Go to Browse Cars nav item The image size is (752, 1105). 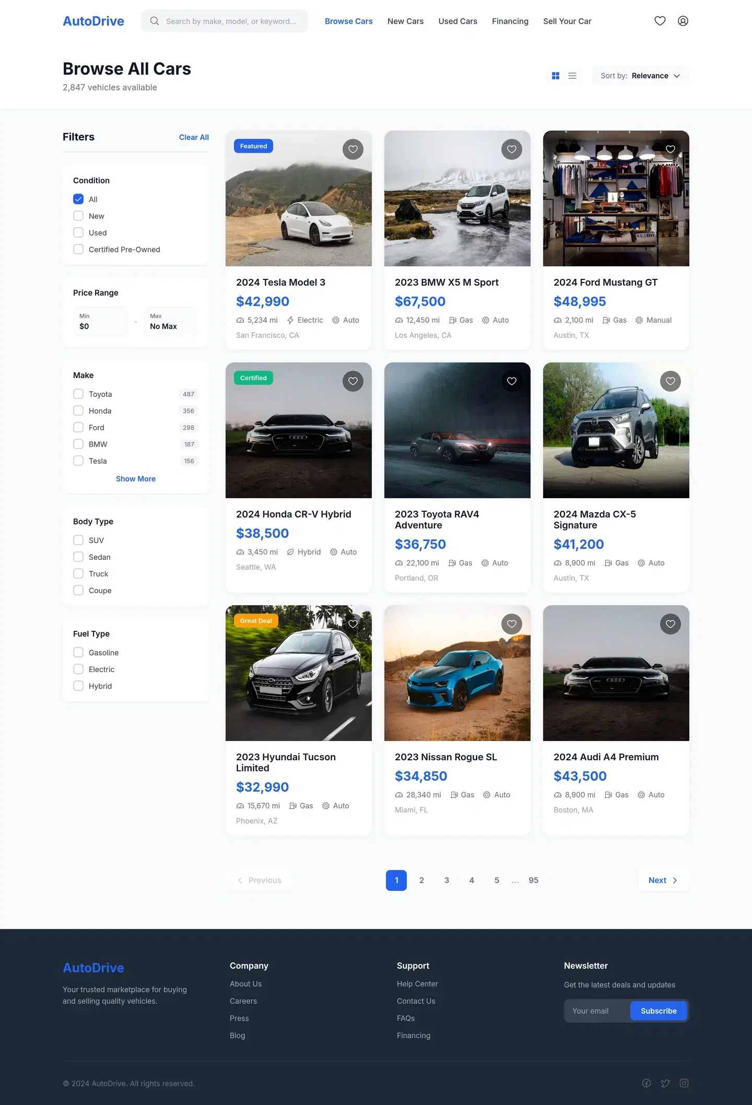click(x=349, y=21)
